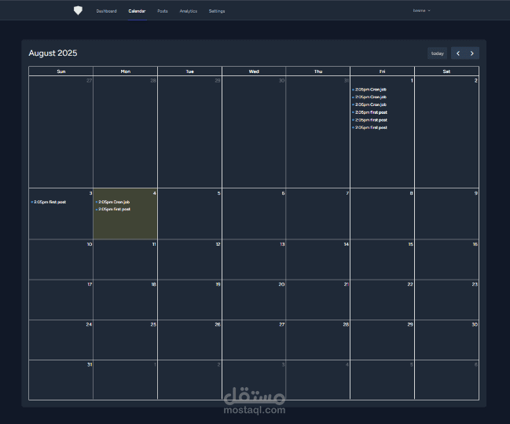Open the user account dropdown menu
The width and height of the screenshot is (510, 424).
421,11
